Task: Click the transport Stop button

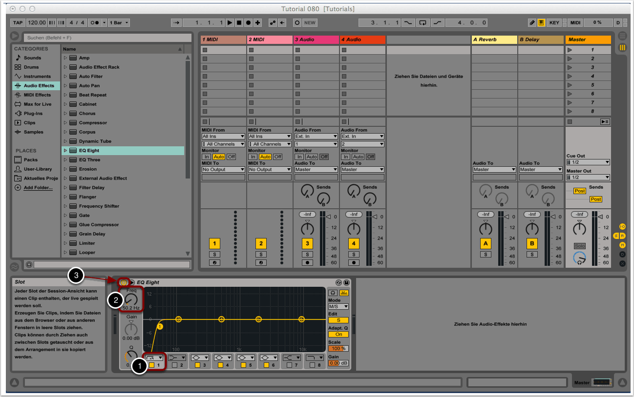Action: coord(239,22)
